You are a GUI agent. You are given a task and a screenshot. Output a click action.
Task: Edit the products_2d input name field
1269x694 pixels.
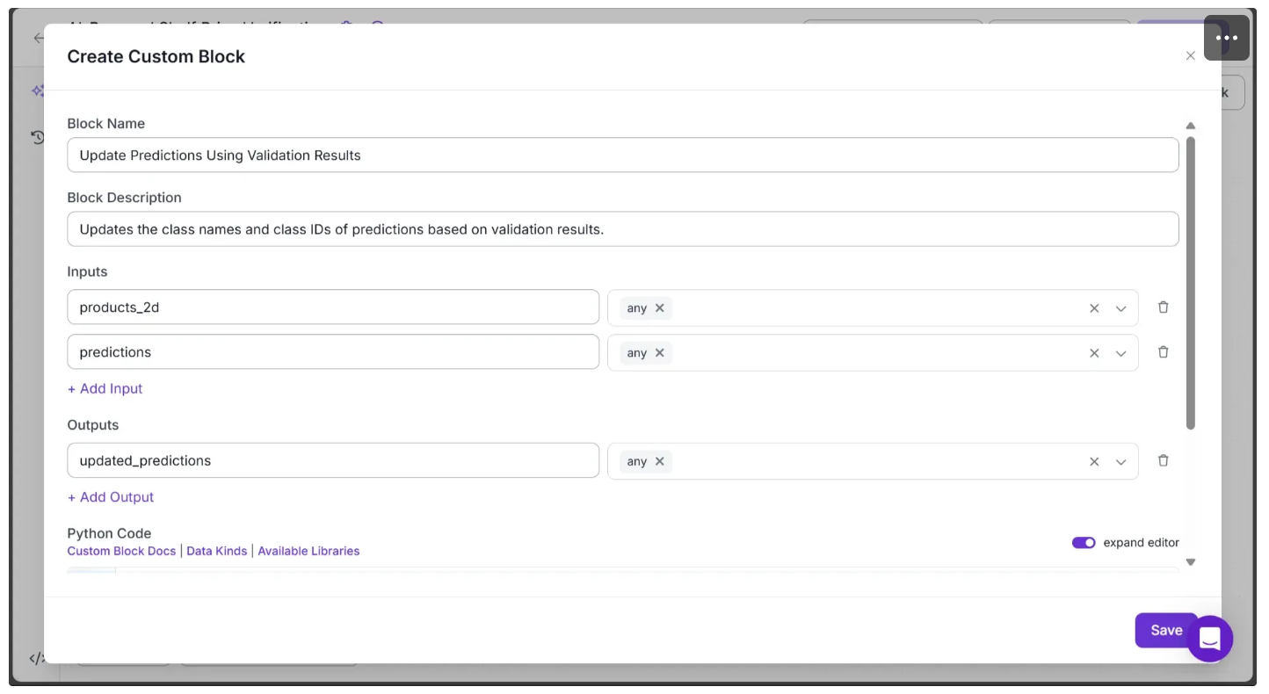click(x=333, y=307)
